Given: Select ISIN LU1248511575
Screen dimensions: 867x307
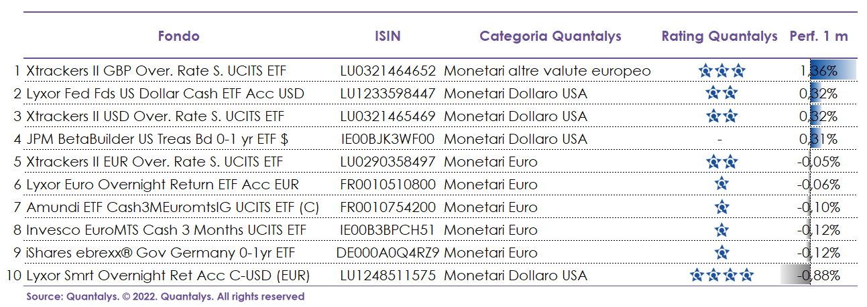Looking at the screenshot, I should click(388, 275).
